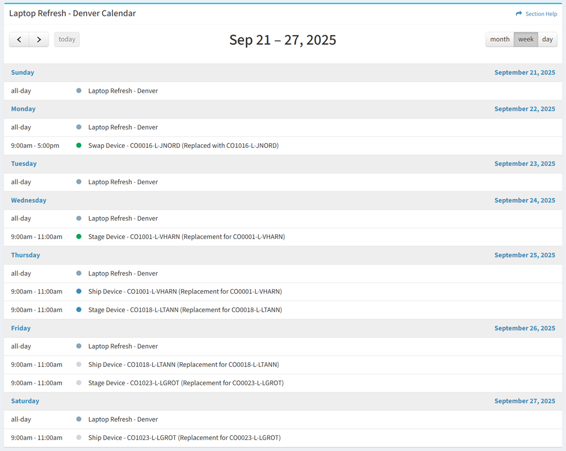Open the September 24, 2025 date link
This screenshot has height=451, width=566.
coord(524,200)
